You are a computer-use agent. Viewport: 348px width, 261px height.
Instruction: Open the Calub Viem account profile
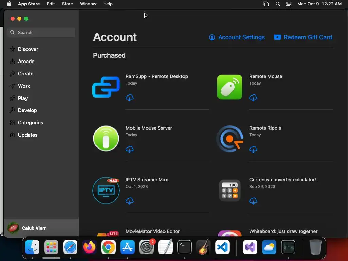point(41,228)
